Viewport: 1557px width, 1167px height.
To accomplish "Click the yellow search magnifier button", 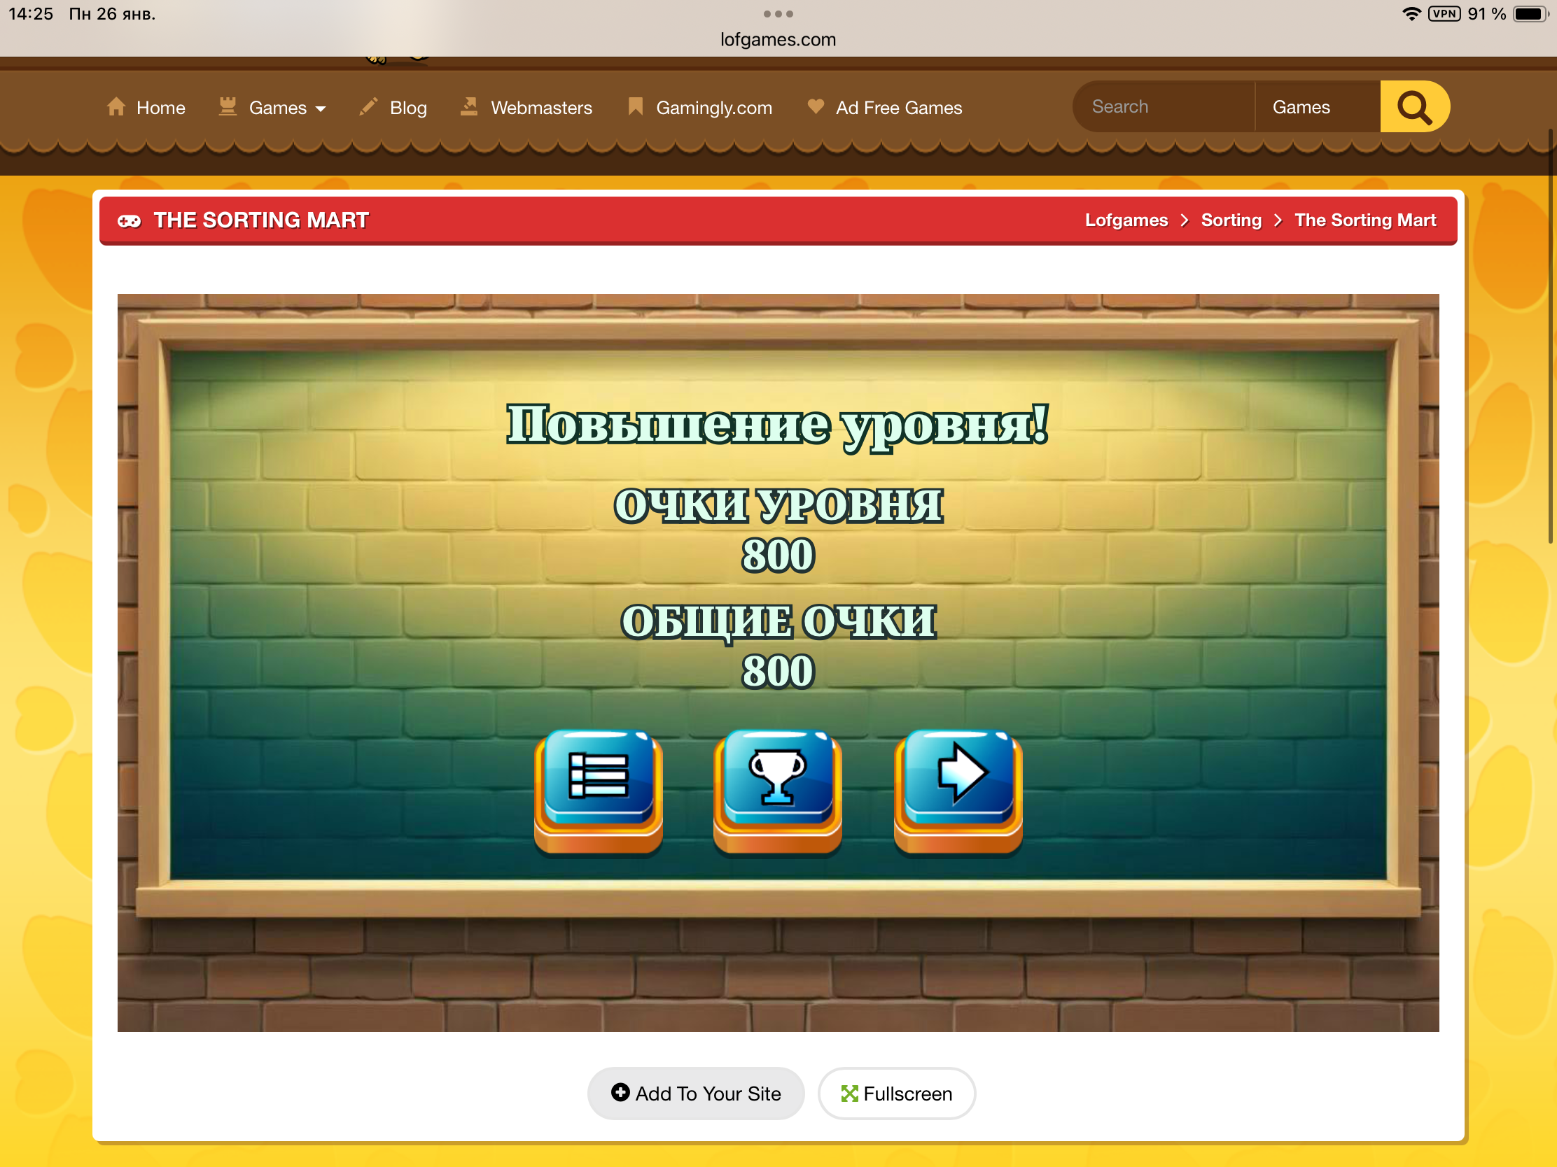I will click(1413, 107).
